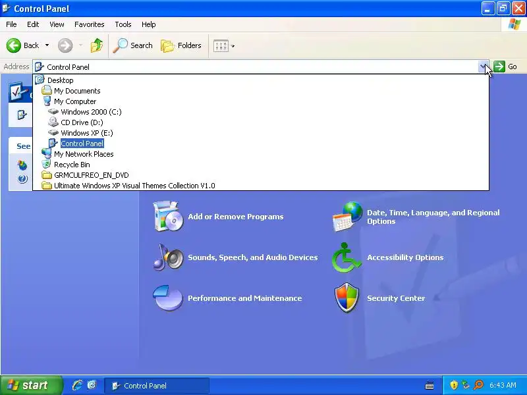
Task: Collapse the Address bar dropdown arrow
Action: [484, 66]
